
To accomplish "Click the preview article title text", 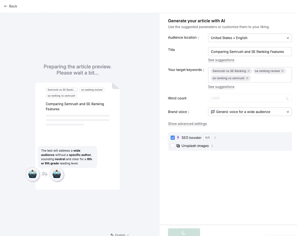I will [x=75, y=107].
